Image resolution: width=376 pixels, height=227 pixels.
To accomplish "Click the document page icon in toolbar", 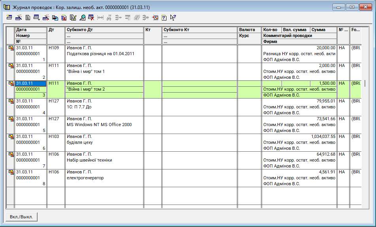I will pyautogui.click(x=28, y=17).
